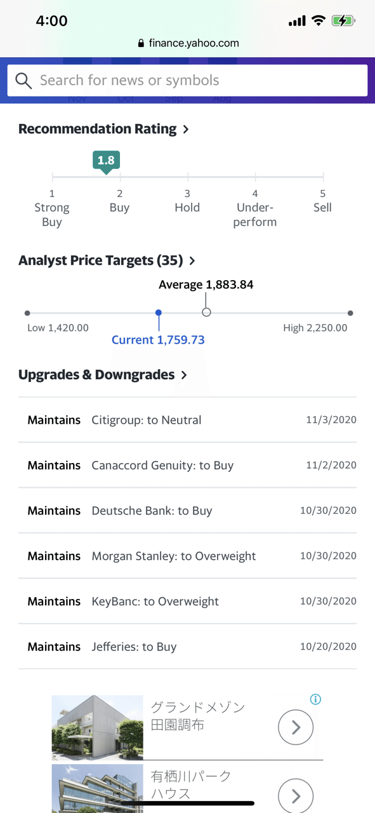Expand the Analyst Price Targets chevron
This screenshot has width=375, height=813.
tap(192, 260)
